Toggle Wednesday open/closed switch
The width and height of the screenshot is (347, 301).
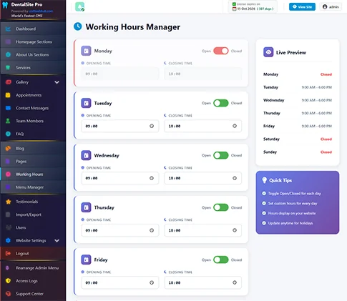click(x=221, y=155)
